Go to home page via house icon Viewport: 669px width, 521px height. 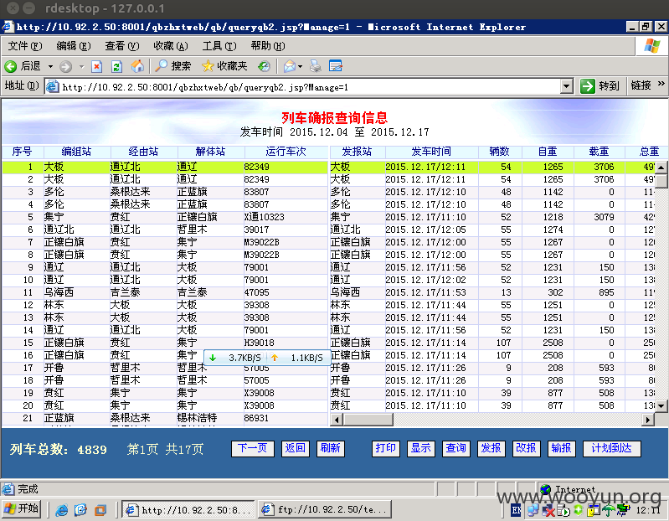(137, 66)
